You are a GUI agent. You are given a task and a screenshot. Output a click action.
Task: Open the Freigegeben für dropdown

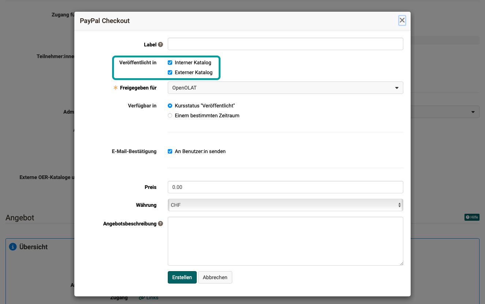coord(285,88)
